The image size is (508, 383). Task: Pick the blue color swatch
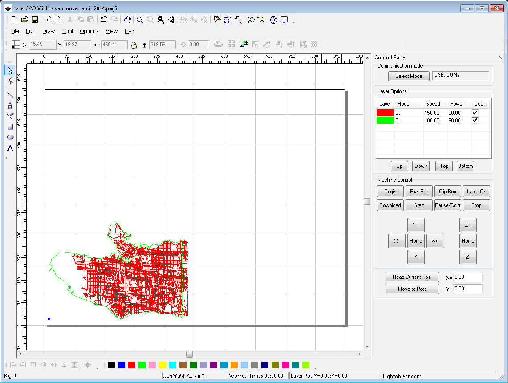[122, 365]
